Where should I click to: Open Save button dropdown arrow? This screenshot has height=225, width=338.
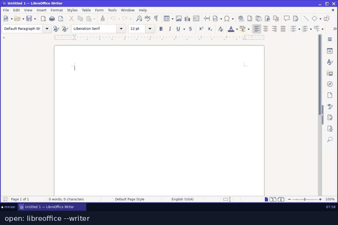tap(35, 19)
